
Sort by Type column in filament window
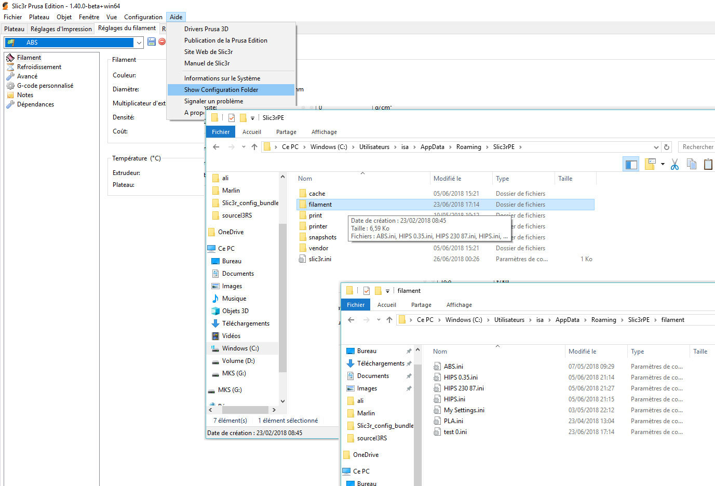pos(658,352)
